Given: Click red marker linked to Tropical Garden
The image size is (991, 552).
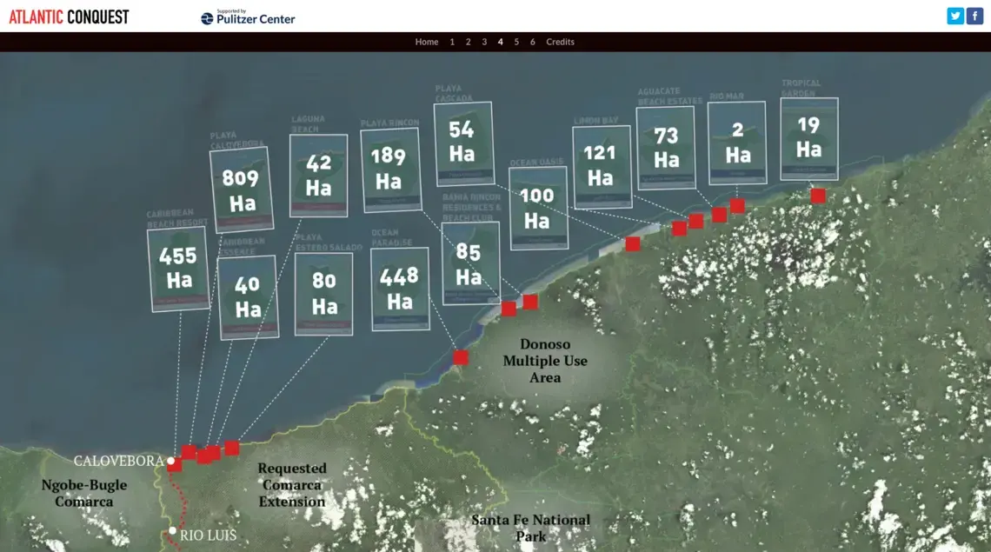Looking at the screenshot, I should click(818, 196).
